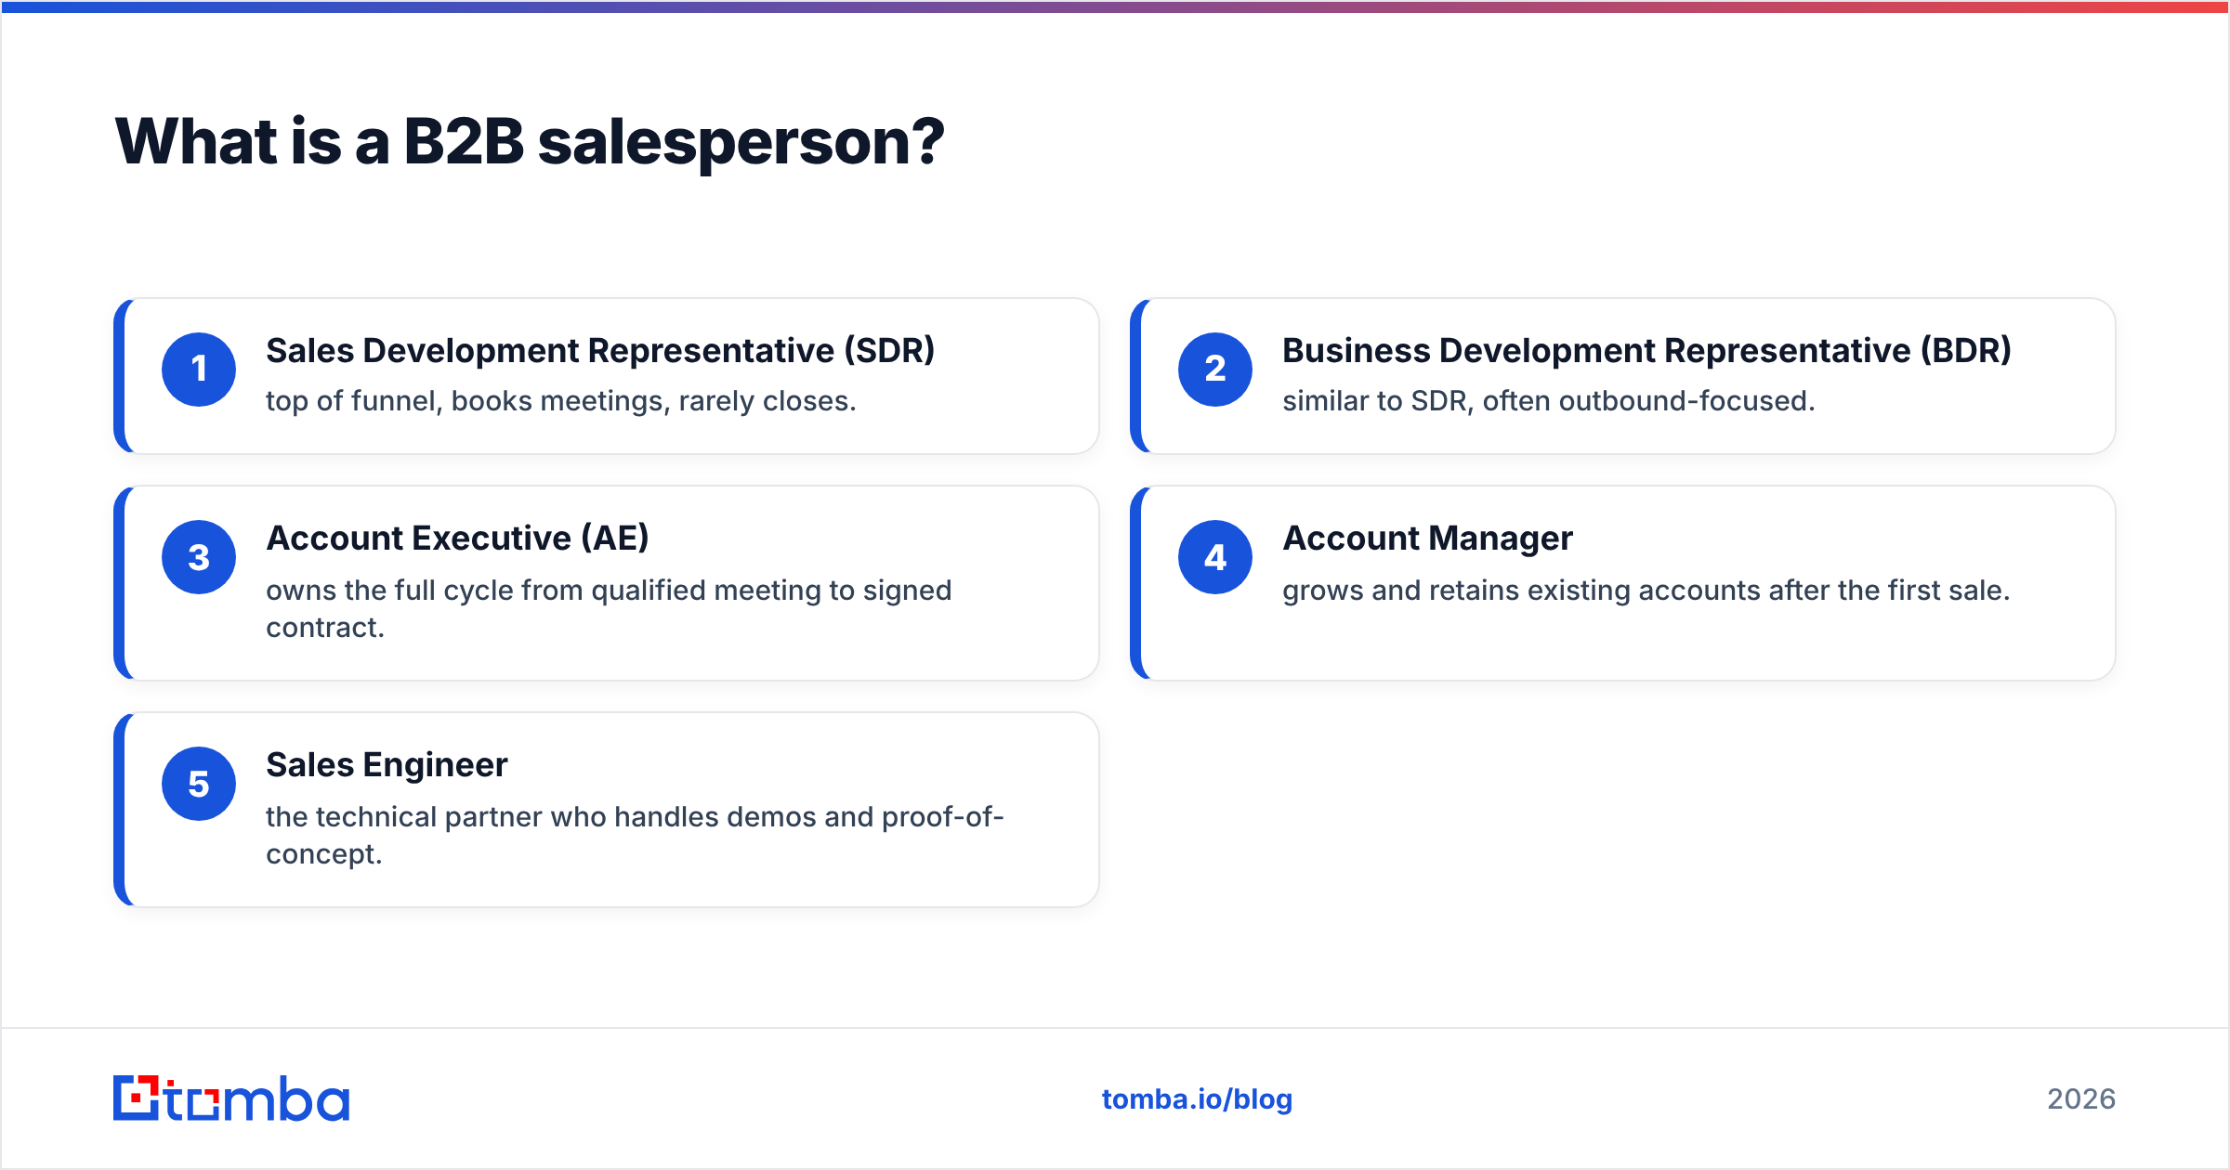Click the number 4 circle badge
The width and height of the screenshot is (2230, 1170).
(1215, 557)
